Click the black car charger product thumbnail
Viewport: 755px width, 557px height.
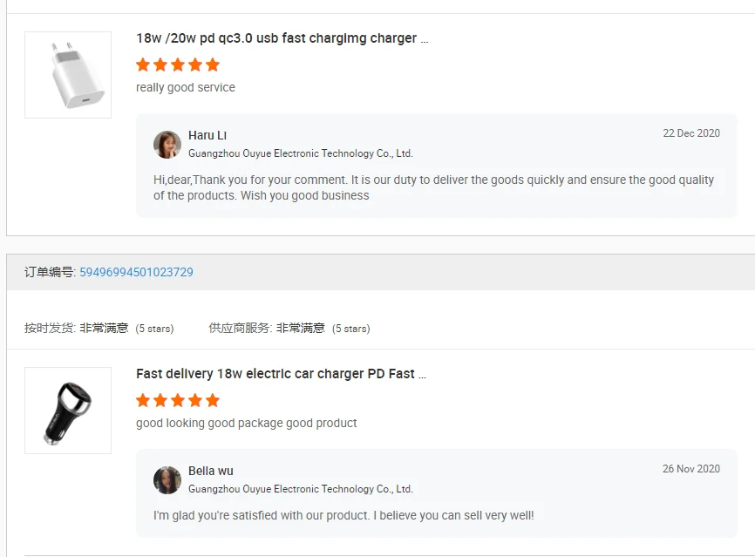[68, 411]
